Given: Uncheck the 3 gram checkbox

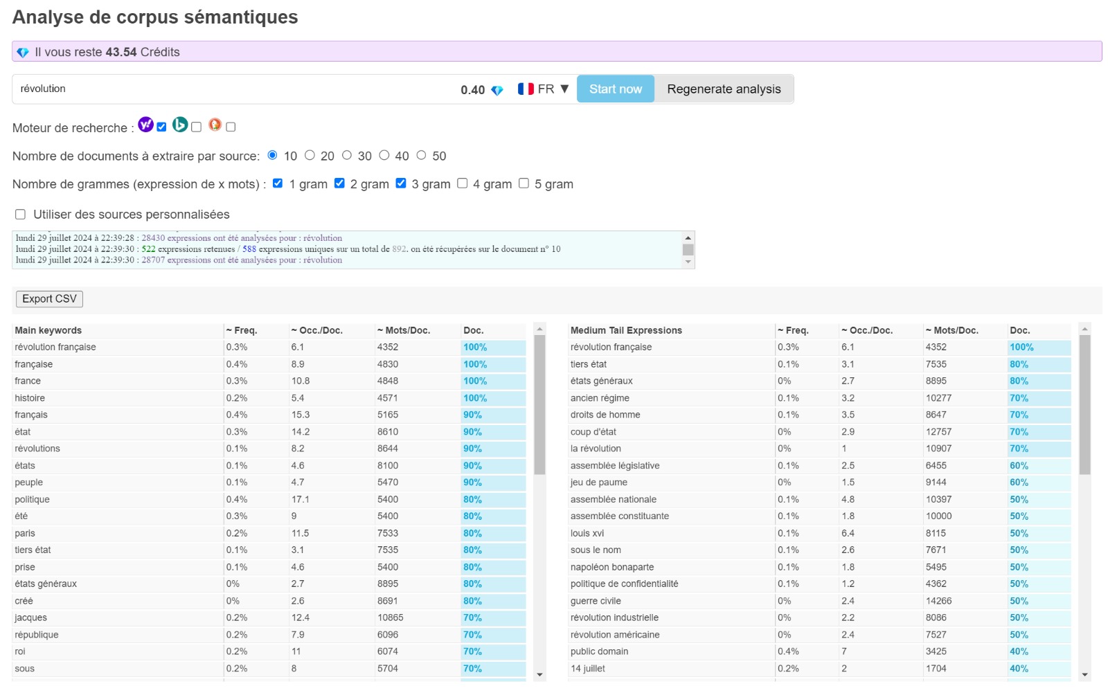Looking at the screenshot, I should [401, 183].
